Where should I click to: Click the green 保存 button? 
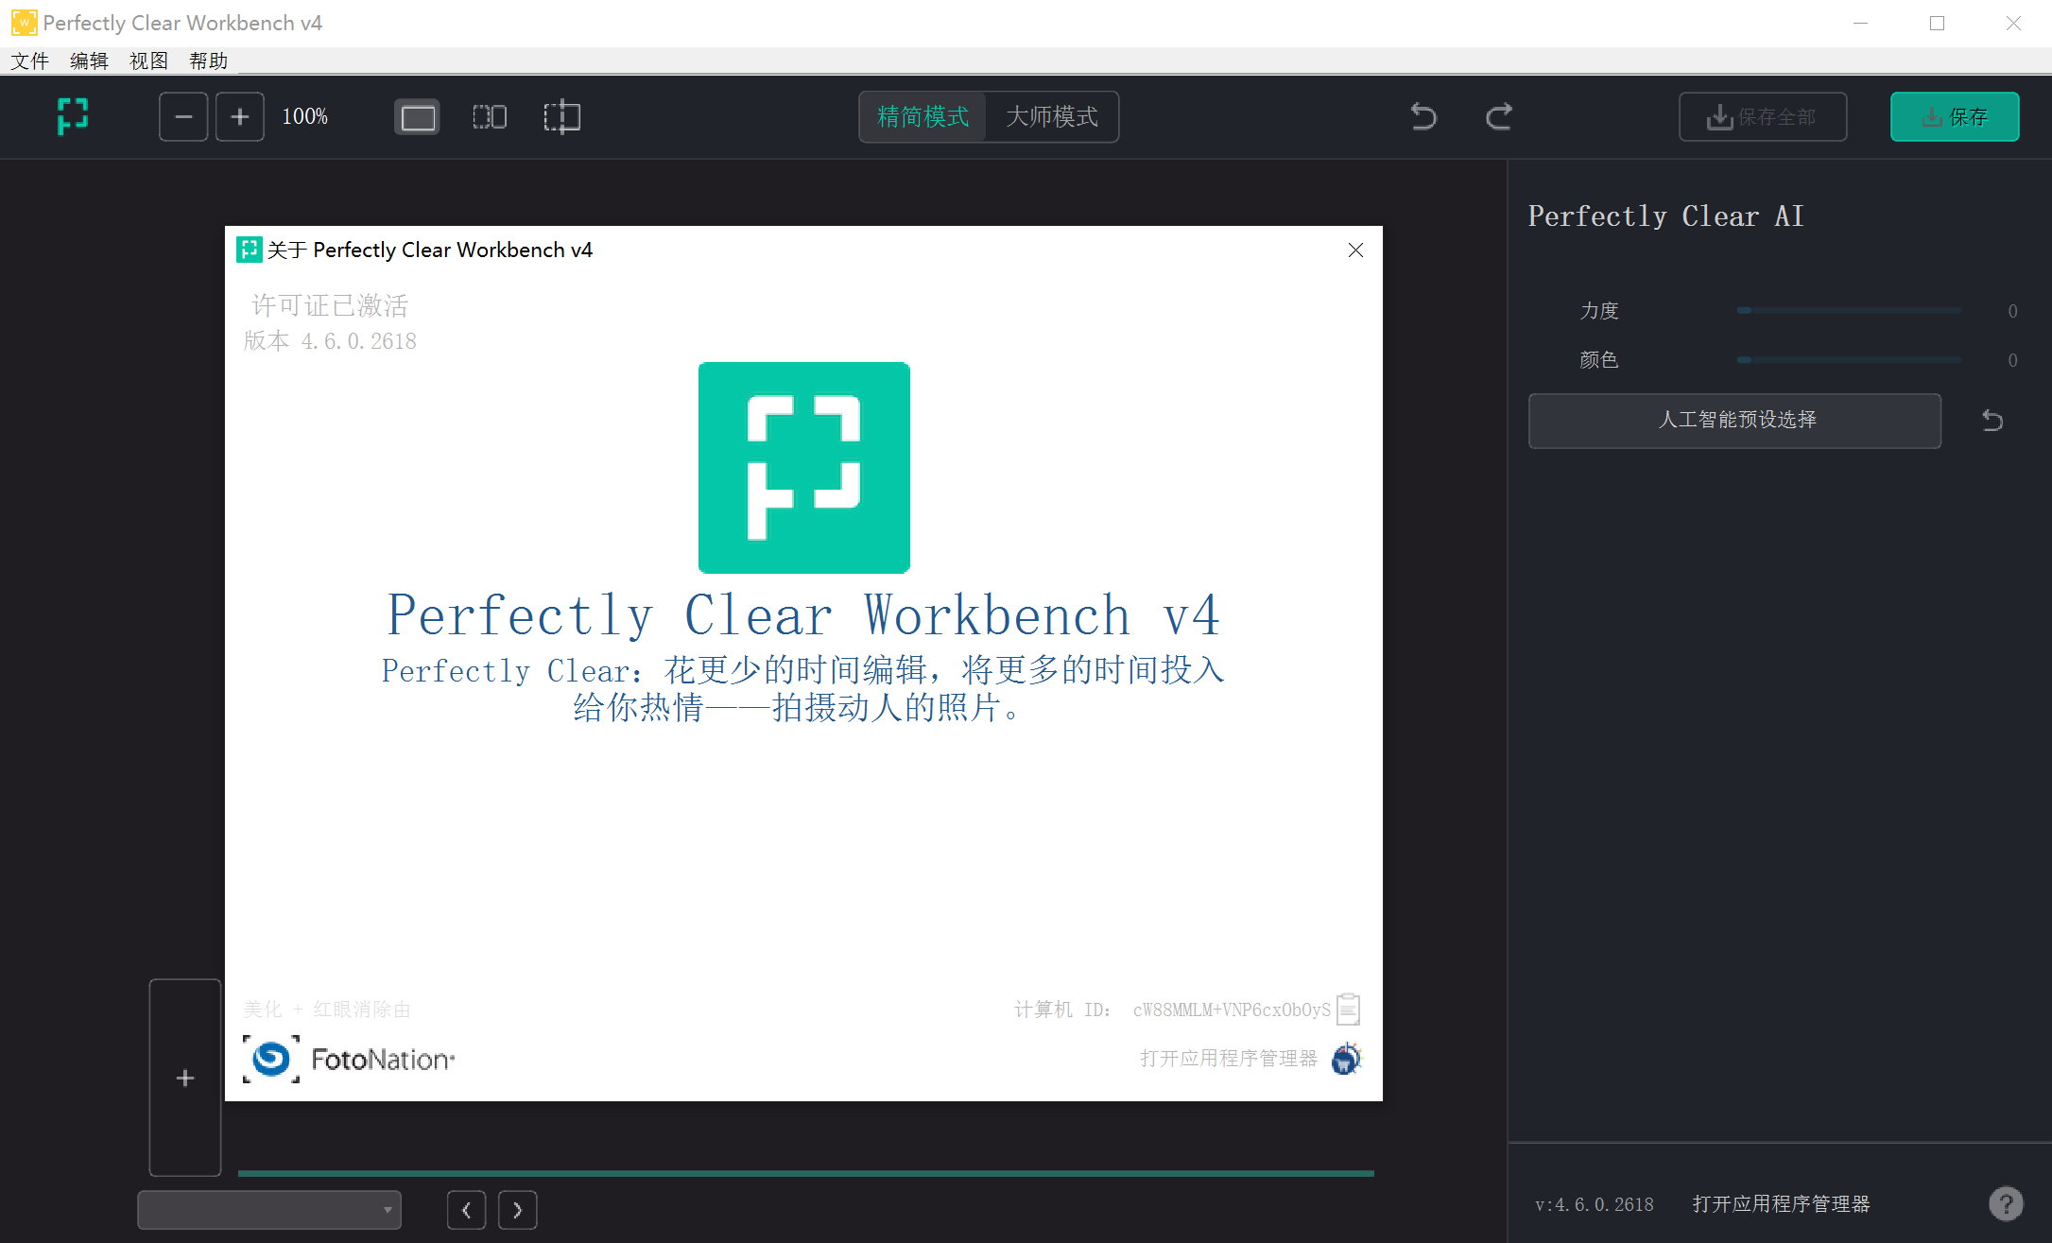point(1955,117)
